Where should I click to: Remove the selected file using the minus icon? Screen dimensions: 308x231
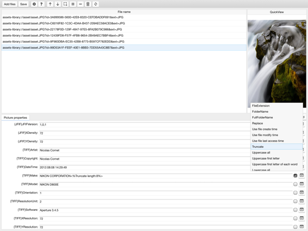[80, 4]
